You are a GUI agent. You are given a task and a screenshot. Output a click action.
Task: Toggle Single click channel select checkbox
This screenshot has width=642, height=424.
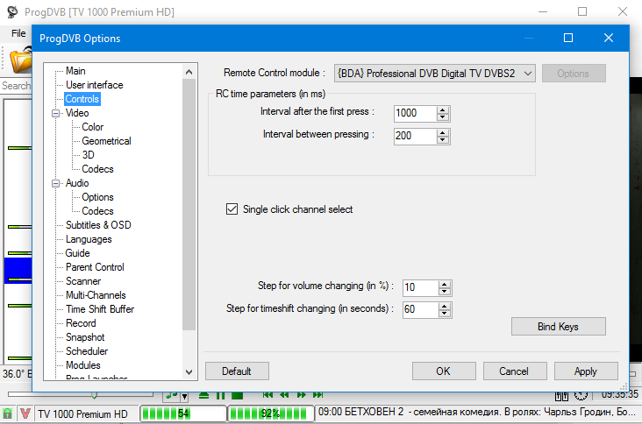click(232, 209)
